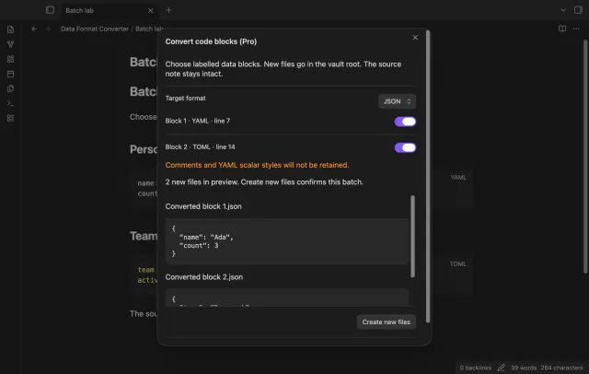
Task: Click Converted block 2.json filename
Action: click(x=204, y=277)
